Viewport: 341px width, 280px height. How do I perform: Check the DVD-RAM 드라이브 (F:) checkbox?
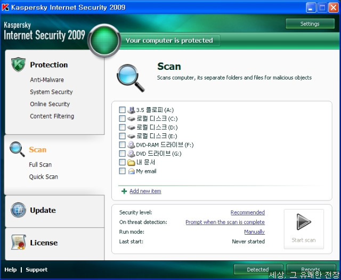click(122, 145)
